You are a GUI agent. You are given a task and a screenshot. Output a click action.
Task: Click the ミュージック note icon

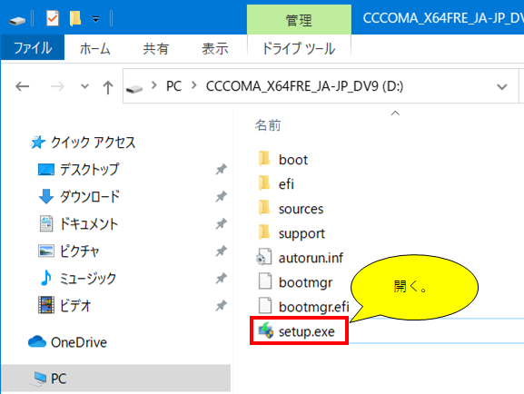(x=46, y=278)
